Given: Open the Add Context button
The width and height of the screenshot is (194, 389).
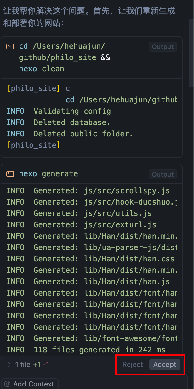Looking at the screenshot, I should pyautogui.click(x=30, y=384).
